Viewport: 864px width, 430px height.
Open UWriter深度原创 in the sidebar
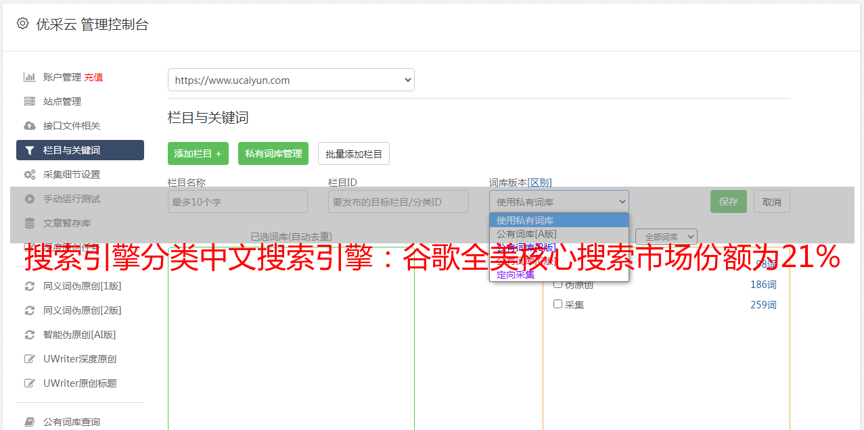click(80, 359)
